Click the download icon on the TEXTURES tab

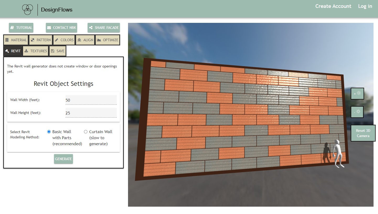pyautogui.click(x=26, y=51)
